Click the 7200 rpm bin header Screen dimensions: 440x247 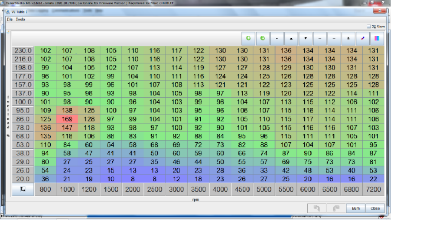[373, 189]
